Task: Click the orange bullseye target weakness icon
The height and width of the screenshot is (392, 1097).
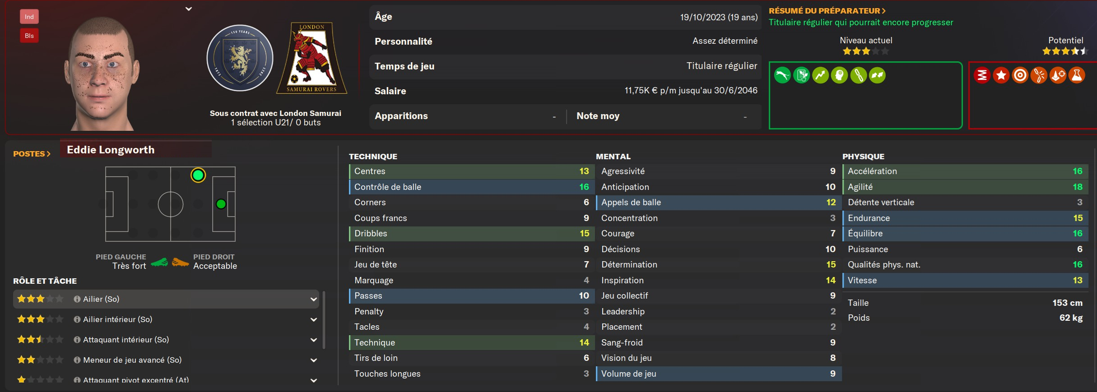Action: click(x=1020, y=75)
